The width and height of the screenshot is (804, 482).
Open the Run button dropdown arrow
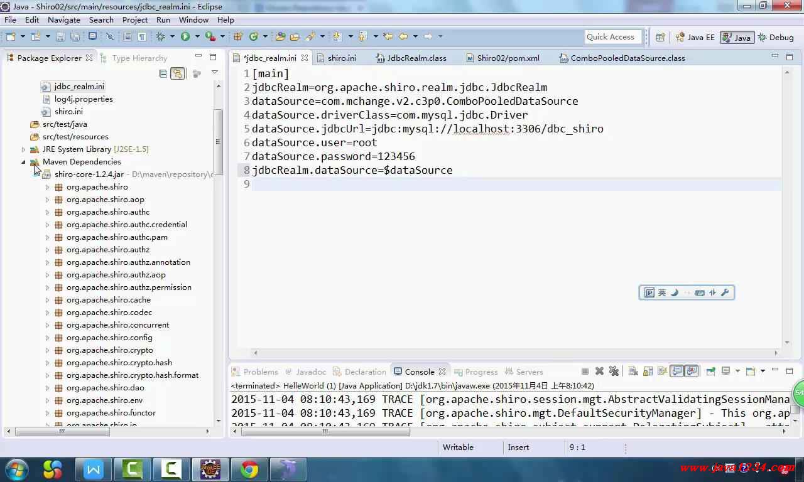197,36
